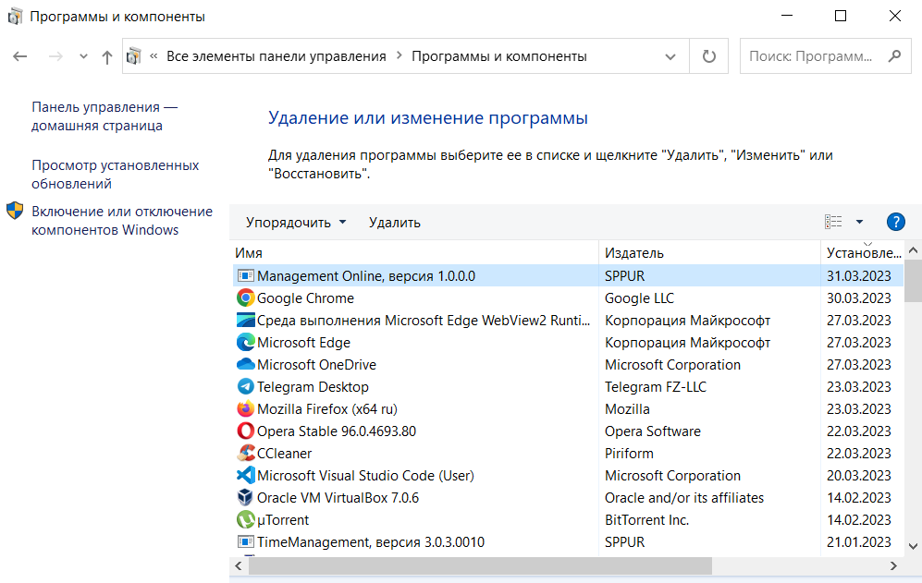Image resolution: width=922 pixels, height=583 pixels.
Task: Expand the hidden path double-chevron in the address bar
Action: click(x=154, y=56)
